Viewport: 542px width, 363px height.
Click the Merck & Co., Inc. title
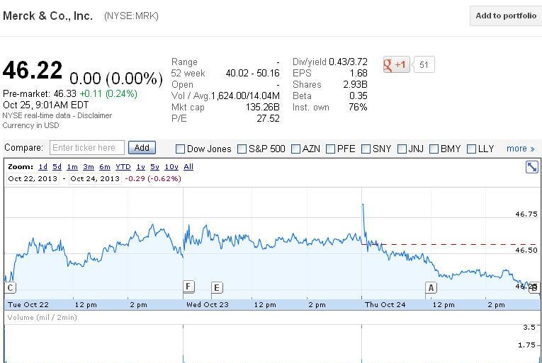47,16
